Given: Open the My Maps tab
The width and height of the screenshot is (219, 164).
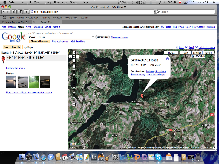Looking at the screenshot, I should point(28,47).
